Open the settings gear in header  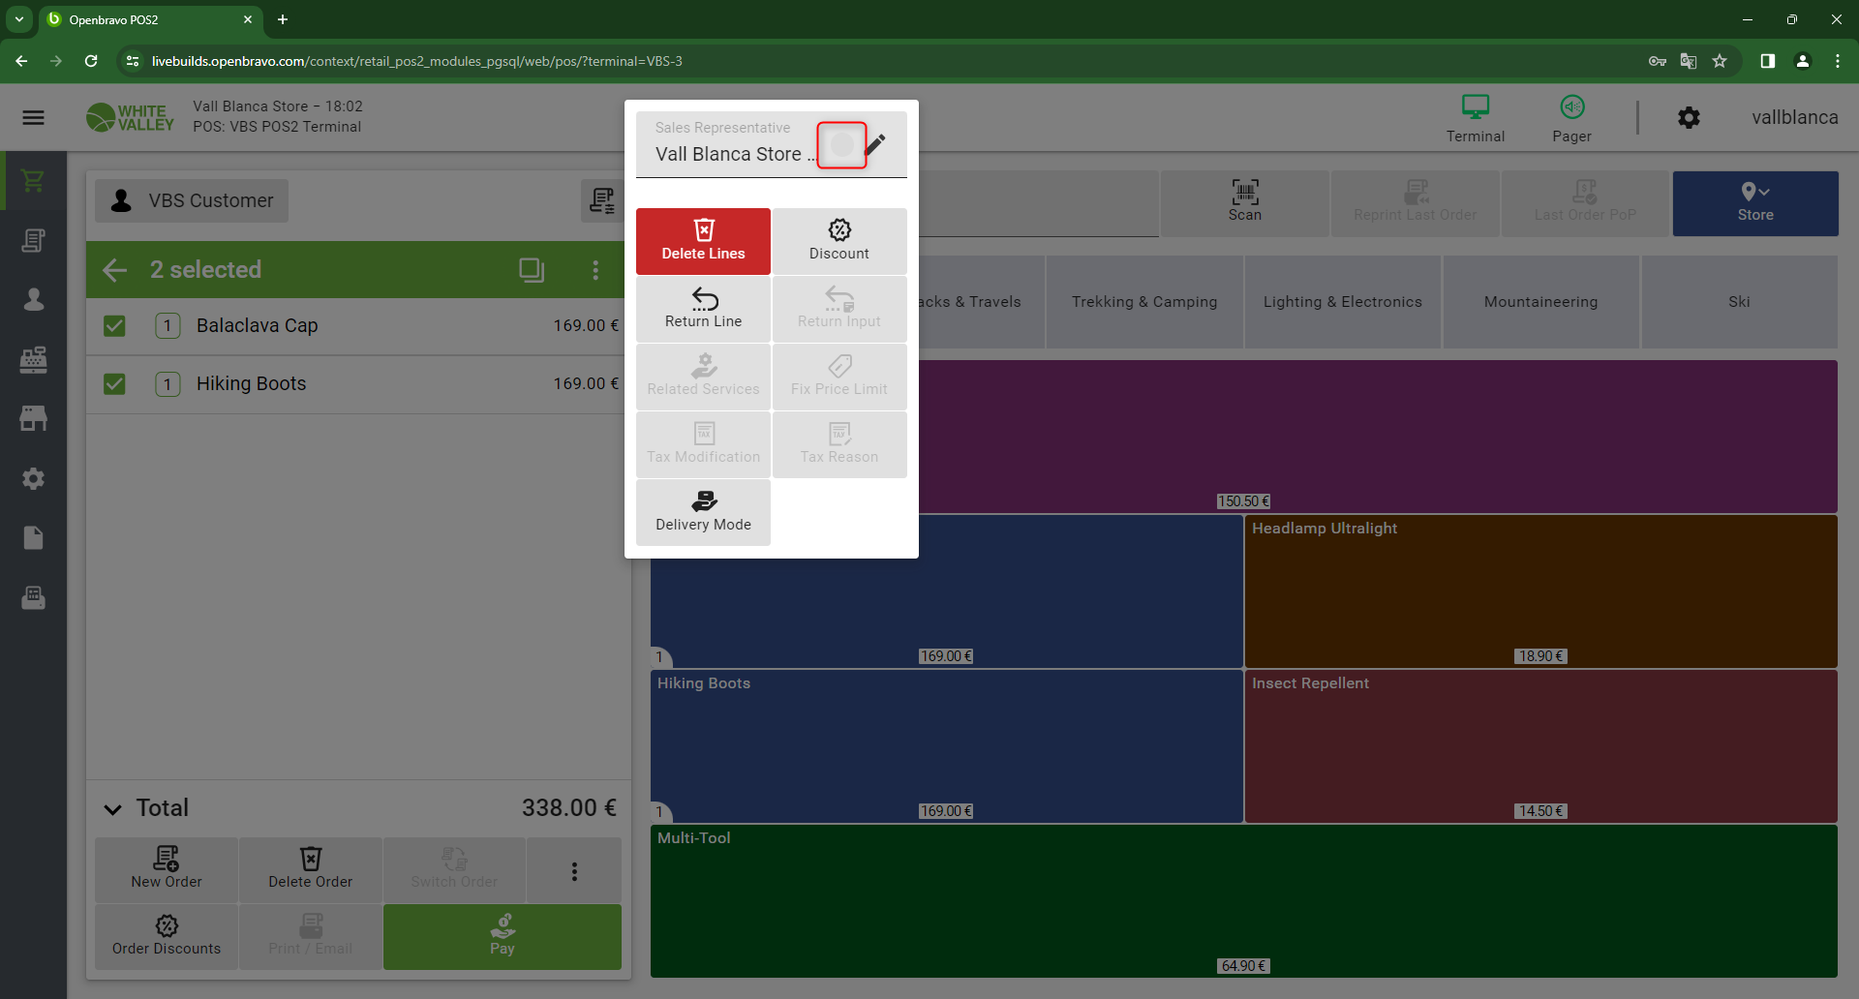1689,117
